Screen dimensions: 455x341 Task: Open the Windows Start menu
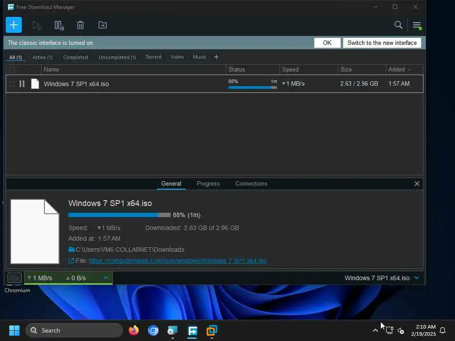click(x=14, y=330)
